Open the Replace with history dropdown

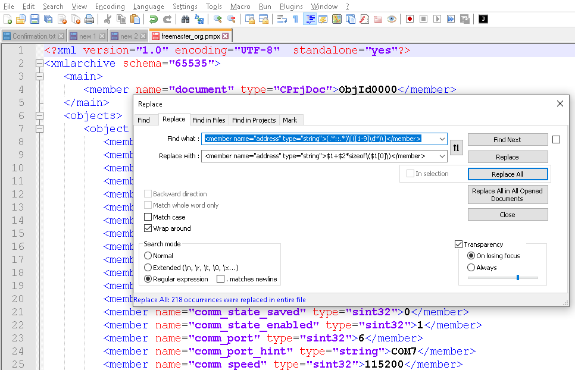441,156
